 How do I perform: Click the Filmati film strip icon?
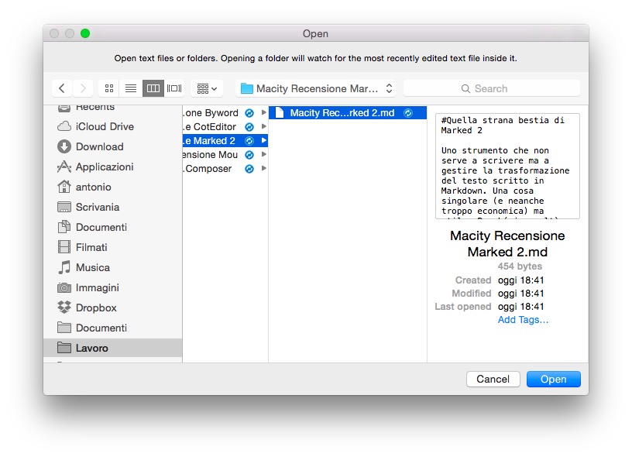[x=64, y=247]
